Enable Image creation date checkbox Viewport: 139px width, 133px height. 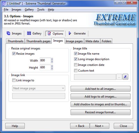coord(76,65)
